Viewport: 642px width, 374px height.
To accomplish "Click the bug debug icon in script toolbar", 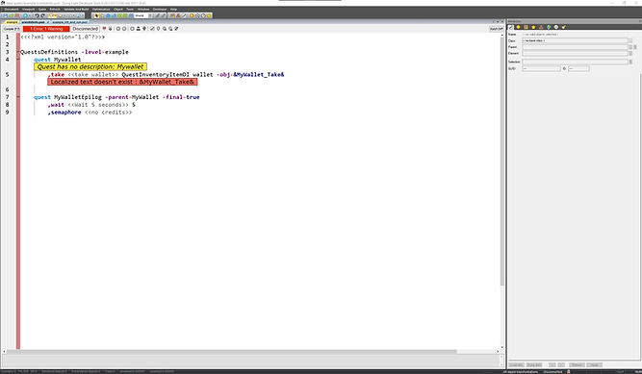I will 111,29.
